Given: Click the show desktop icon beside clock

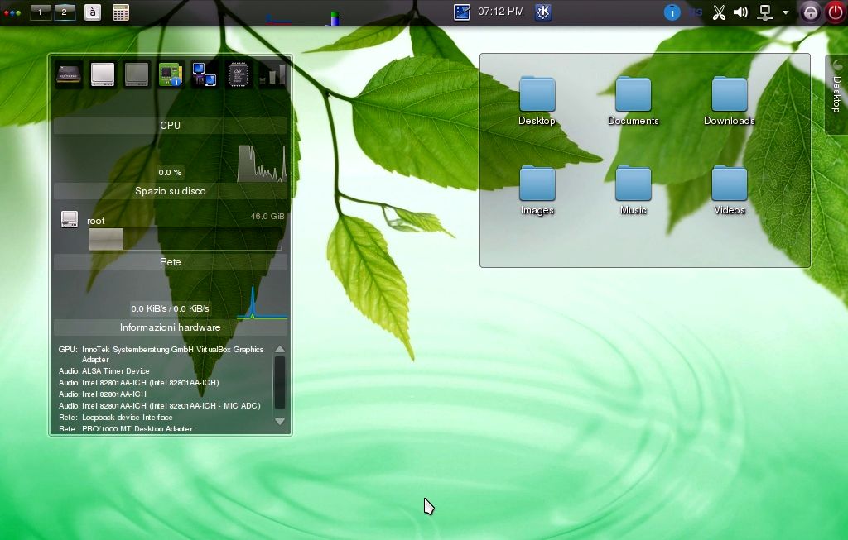Looking at the screenshot, I should point(462,12).
